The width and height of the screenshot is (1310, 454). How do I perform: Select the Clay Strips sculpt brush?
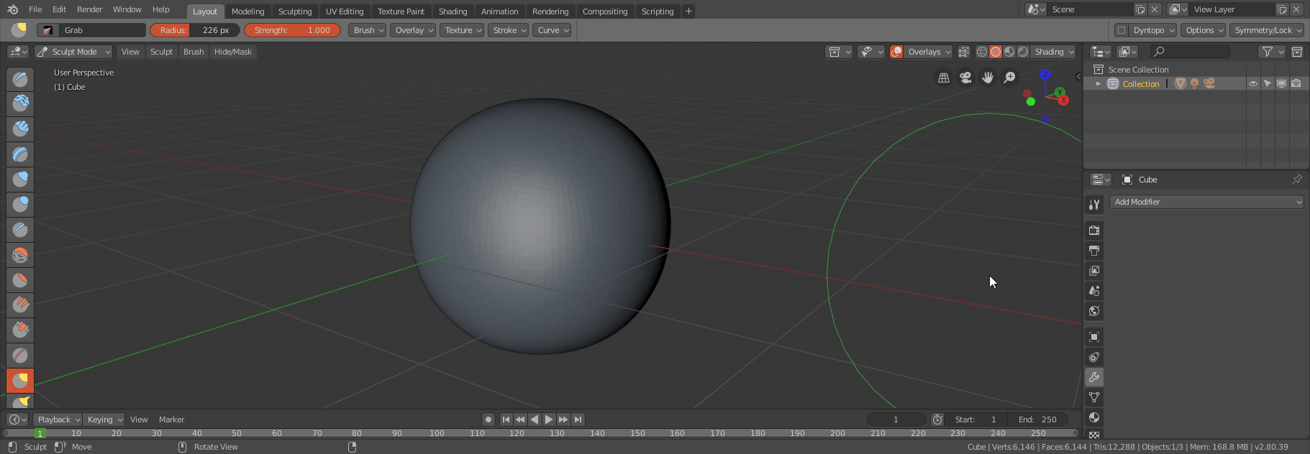(20, 129)
